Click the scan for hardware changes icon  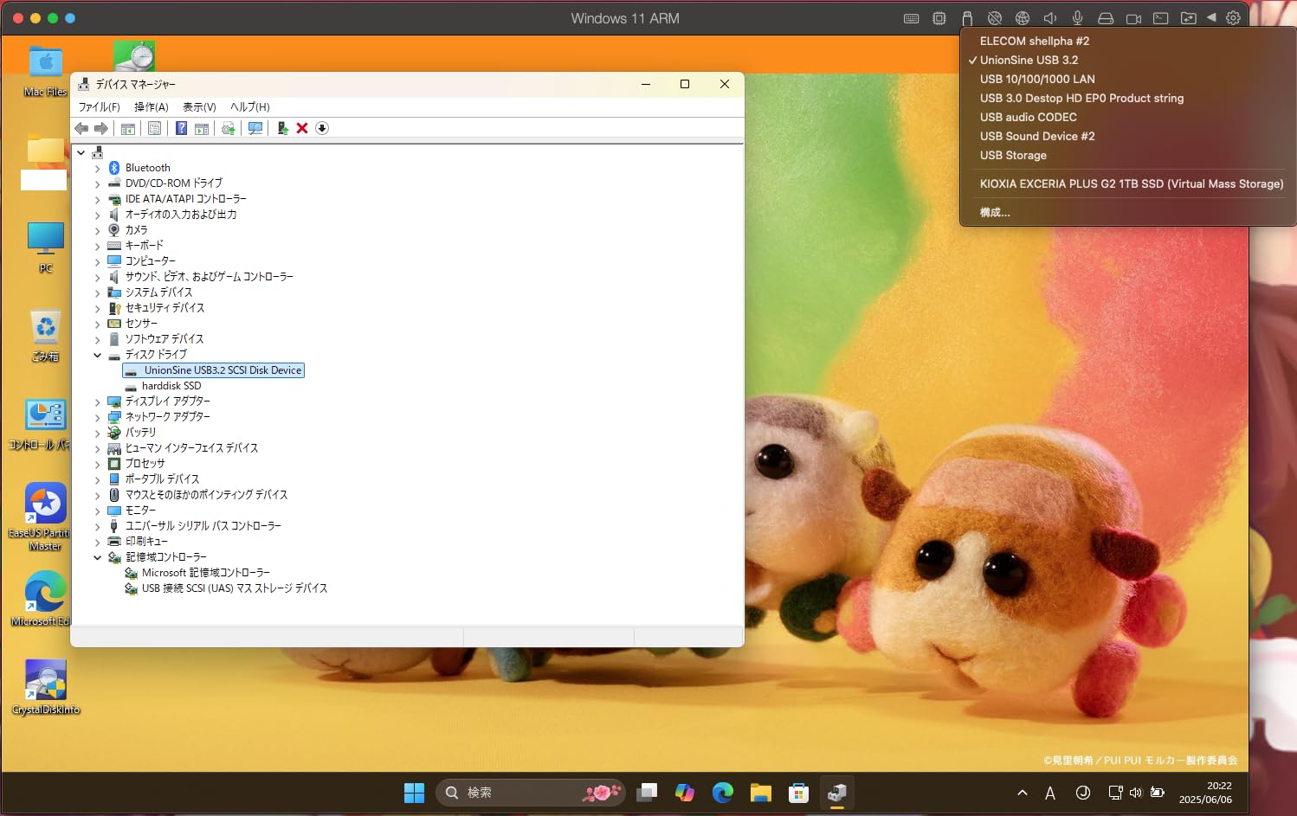[x=255, y=128]
